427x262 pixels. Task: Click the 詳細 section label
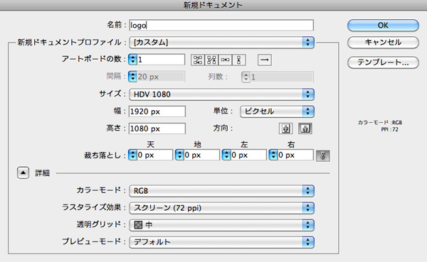click(x=42, y=173)
